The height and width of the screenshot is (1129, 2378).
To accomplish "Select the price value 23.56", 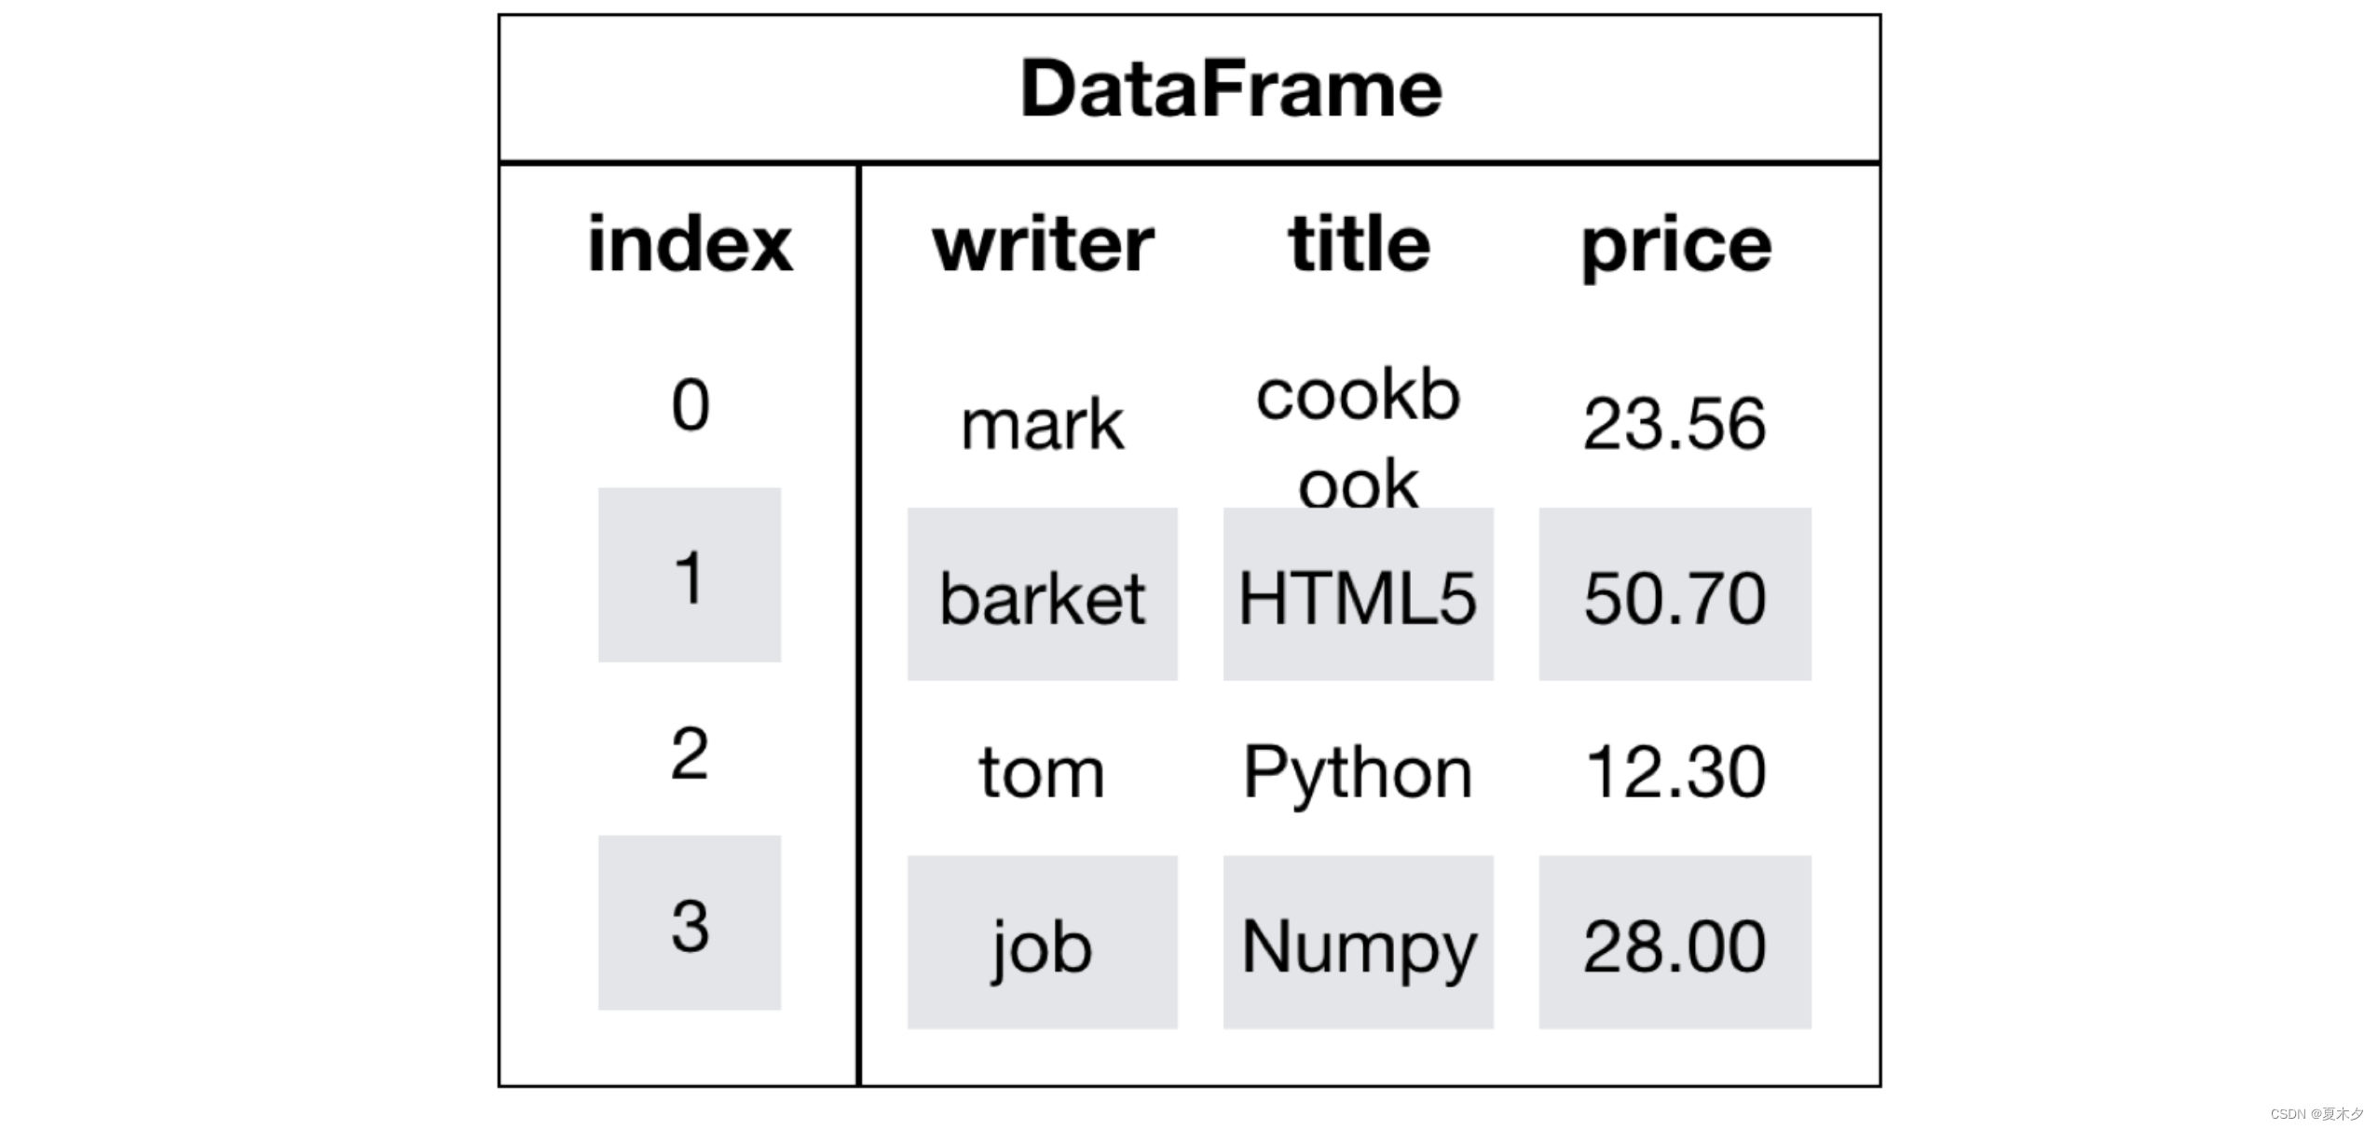I will click(1674, 425).
